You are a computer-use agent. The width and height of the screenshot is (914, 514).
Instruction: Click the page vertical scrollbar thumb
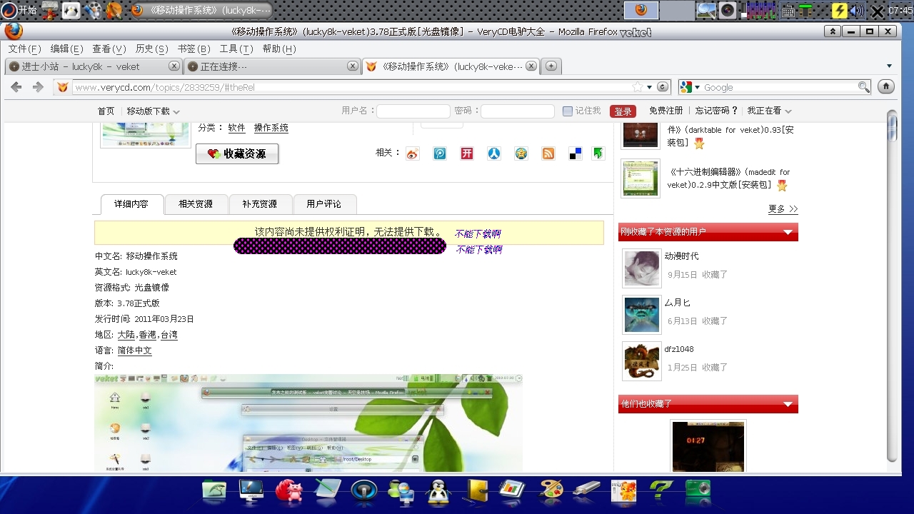[892, 127]
